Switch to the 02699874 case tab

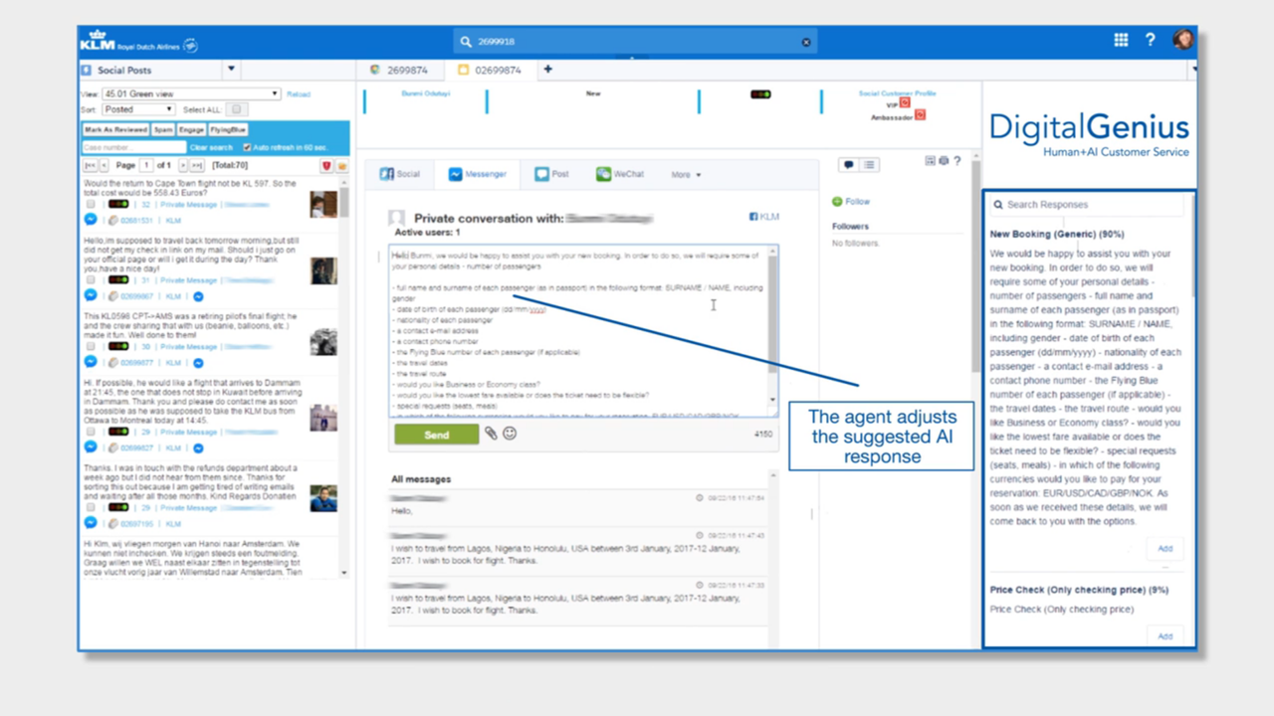pos(489,70)
